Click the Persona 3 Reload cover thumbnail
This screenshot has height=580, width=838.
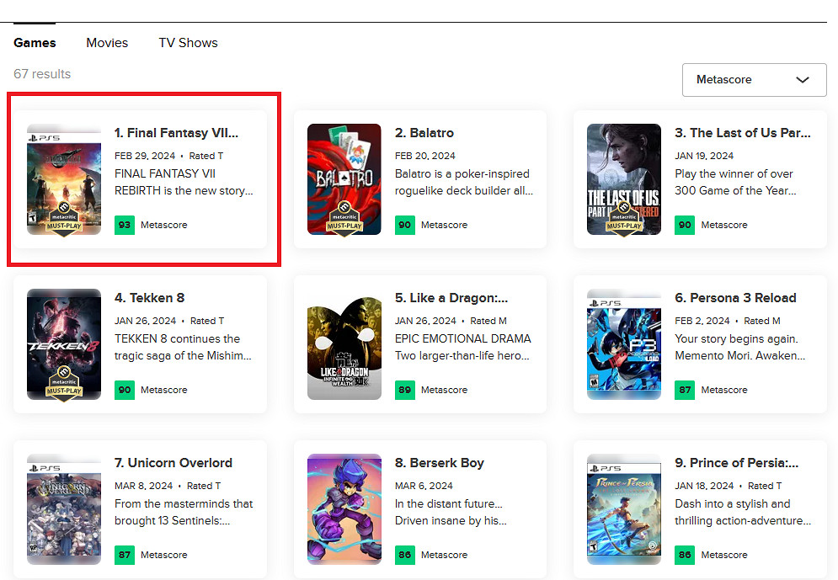(x=624, y=344)
